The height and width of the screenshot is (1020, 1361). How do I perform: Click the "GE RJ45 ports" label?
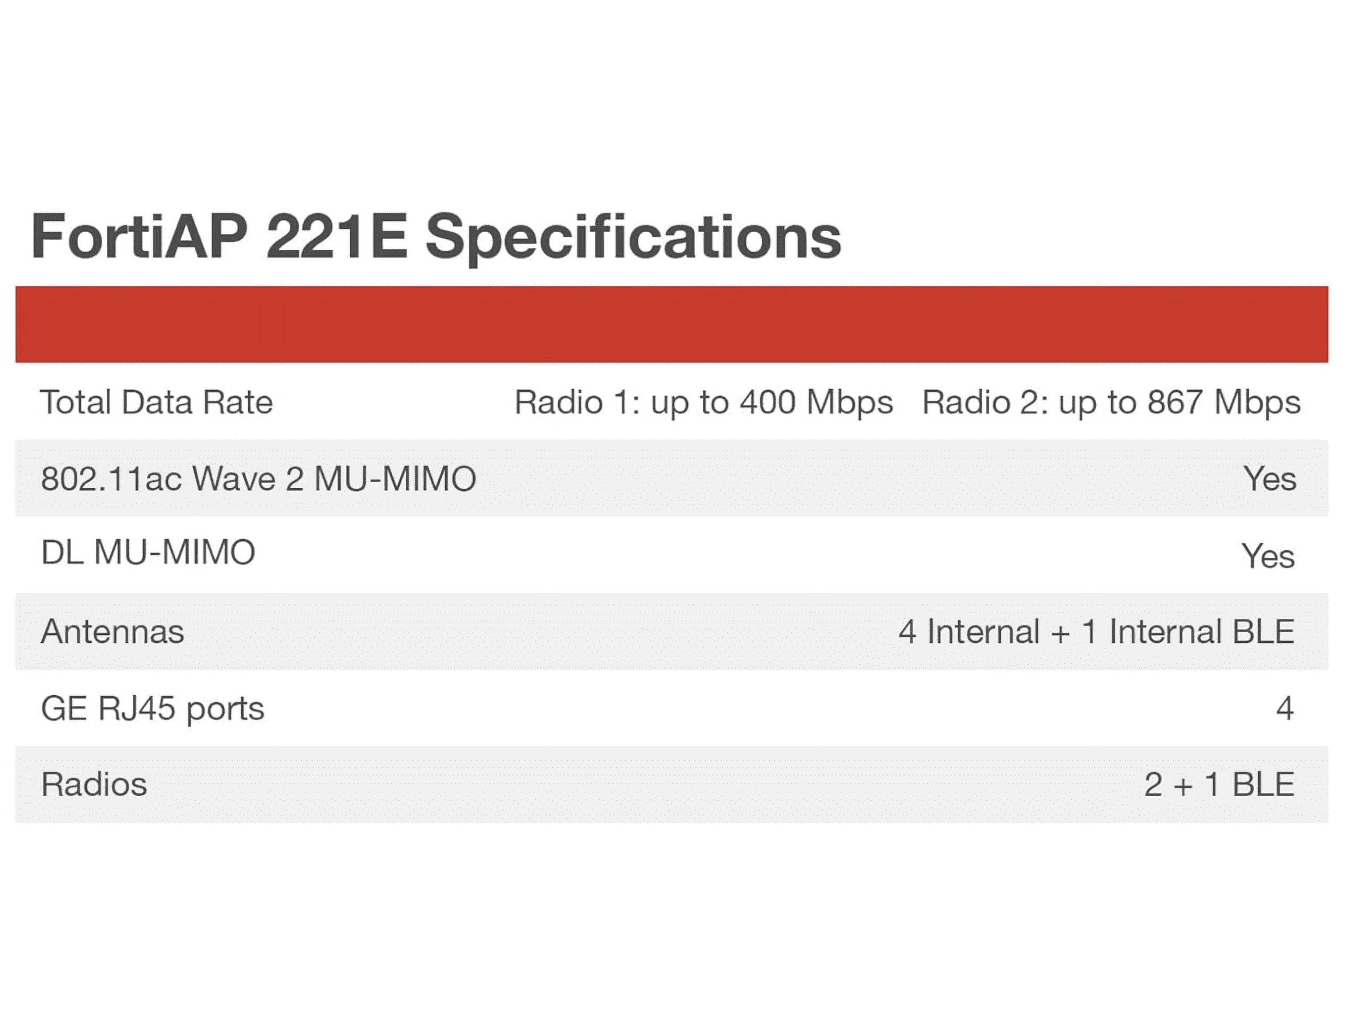[153, 708]
